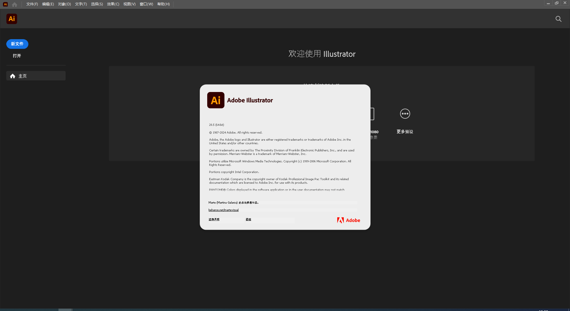570x311 pixels.
Task: Click the 欢迎使用 Illustrator heading
Action: [x=322, y=54]
